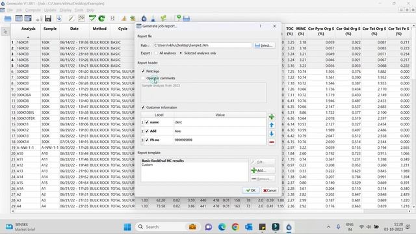This screenshot has width=416, height=234.
Task: Open the Help menu
Action: click(x=90, y=10)
